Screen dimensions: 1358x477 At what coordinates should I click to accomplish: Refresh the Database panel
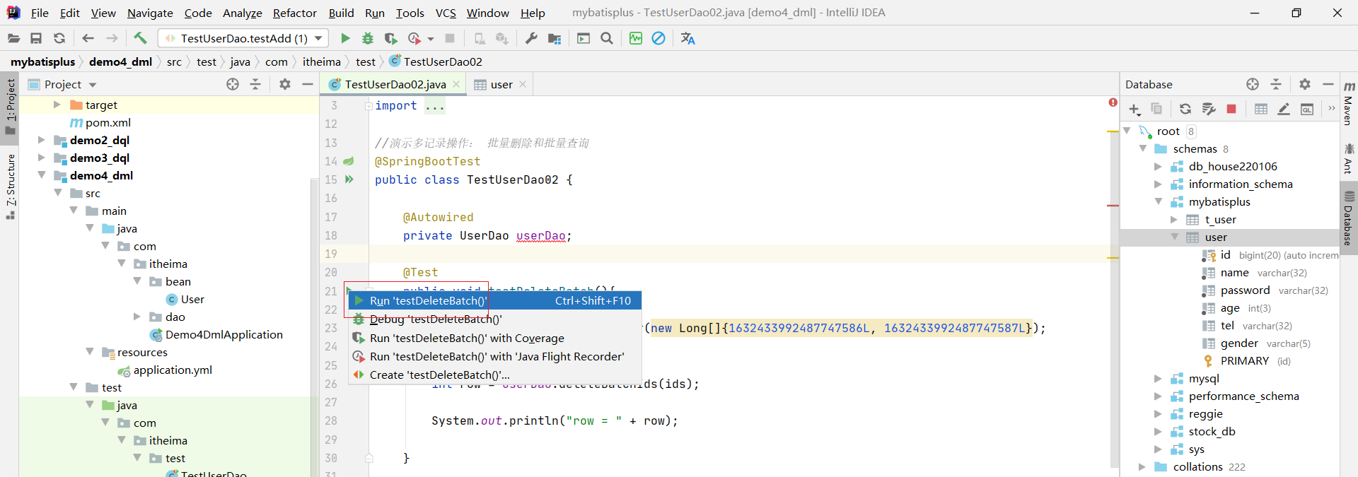1185,109
